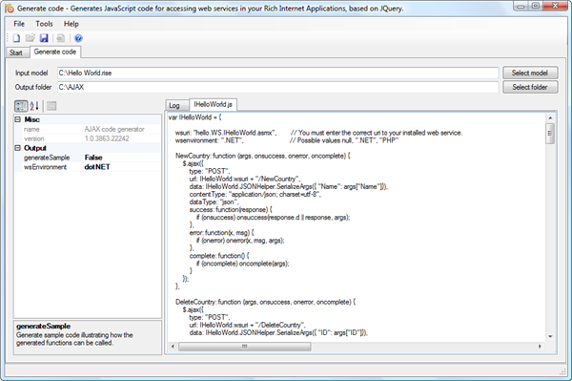Screen dimensions: 572x381
Task: Switch property grid to Categorized view
Action: 21,106
